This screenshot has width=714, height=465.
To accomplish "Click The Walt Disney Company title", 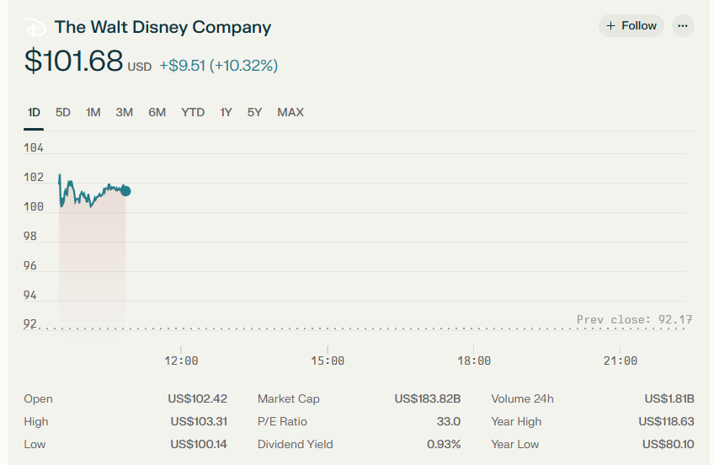I will coord(163,27).
